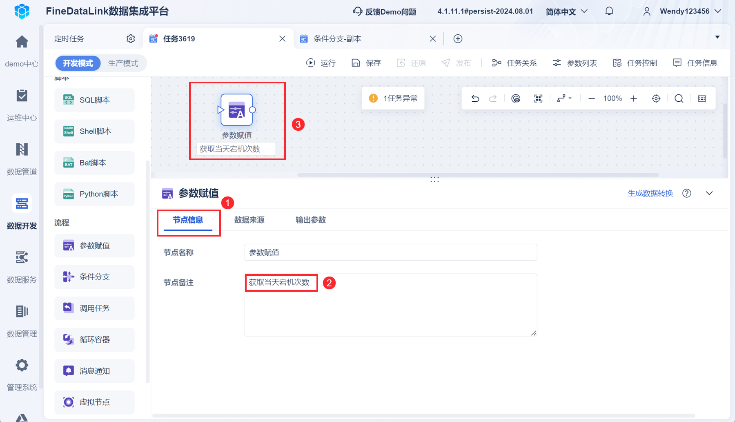This screenshot has width=735, height=422.
Task: Click the FineDataLink logo icon
Action: [22, 11]
